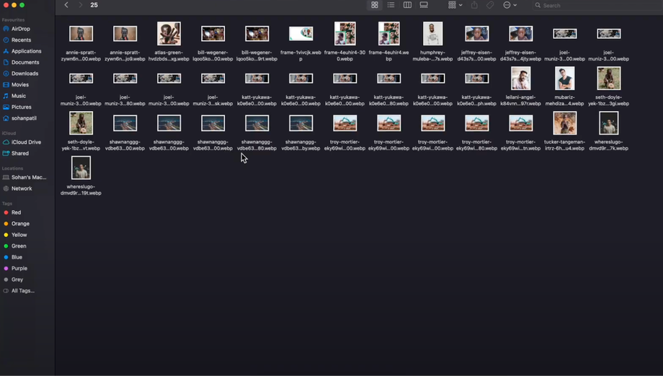
Task: Open the Group By dropdown
Action: pyautogui.click(x=455, y=5)
